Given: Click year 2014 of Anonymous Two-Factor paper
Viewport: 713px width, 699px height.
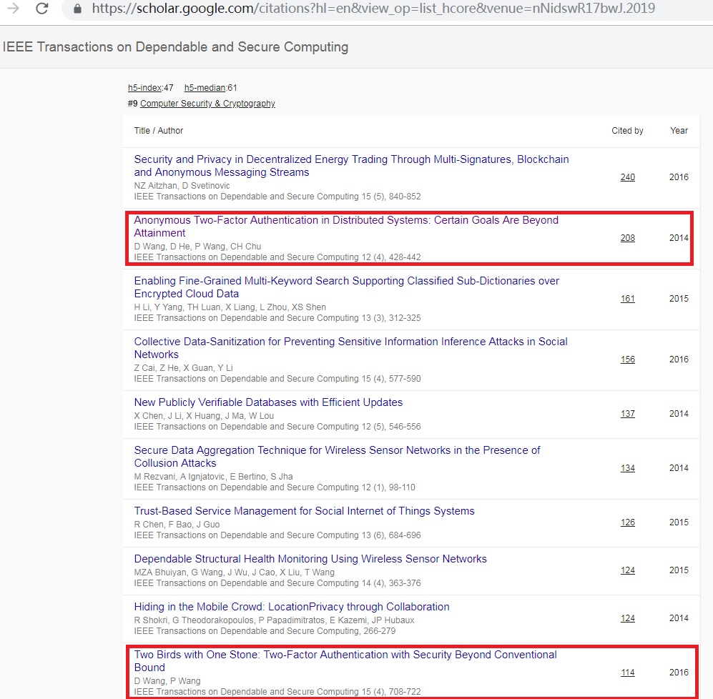Looking at the screenshot, I should click(679, 238).
